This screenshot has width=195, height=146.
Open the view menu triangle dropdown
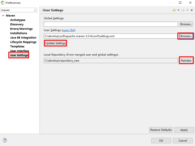pos(192,10)
